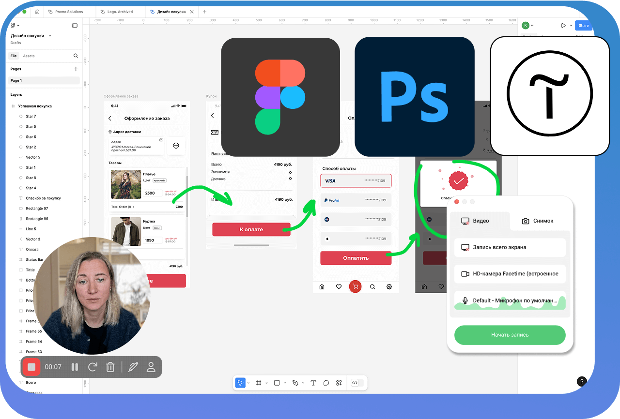Open the shape tools chevron

[x=285, y=383]
